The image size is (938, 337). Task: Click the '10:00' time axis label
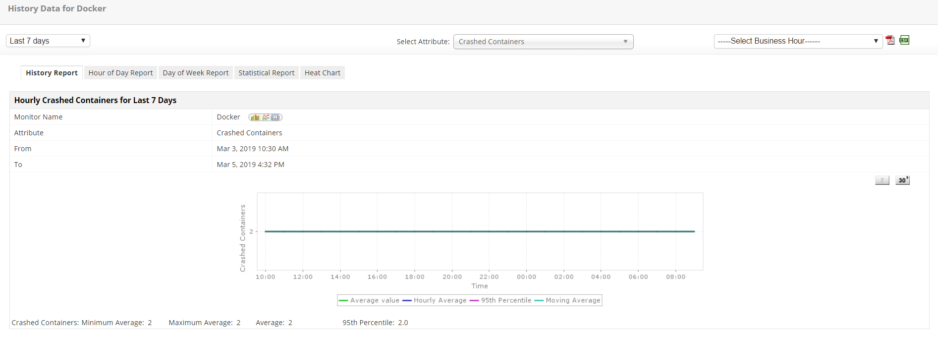(x=265, y=277)
